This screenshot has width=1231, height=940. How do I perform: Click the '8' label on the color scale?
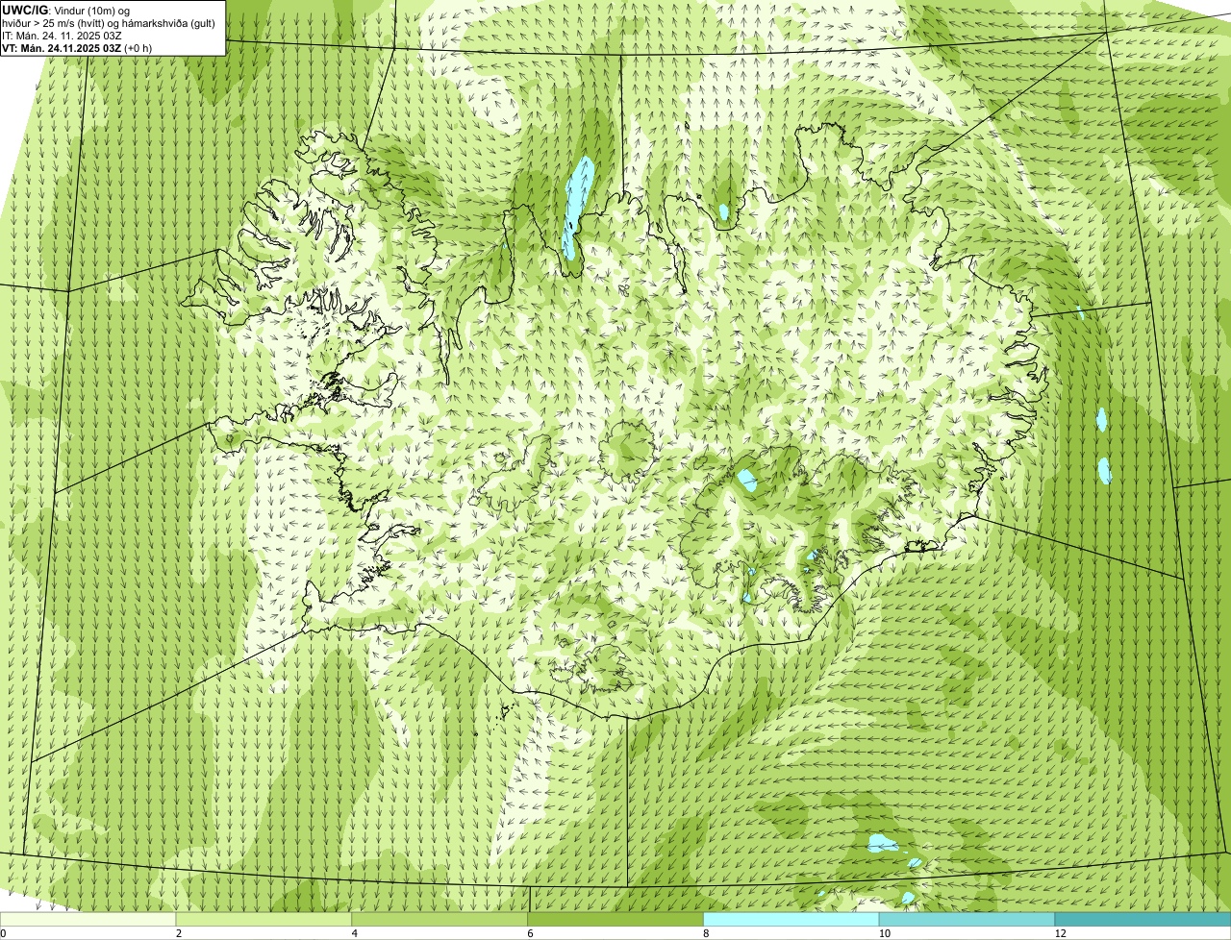click(x=707, y=933)
